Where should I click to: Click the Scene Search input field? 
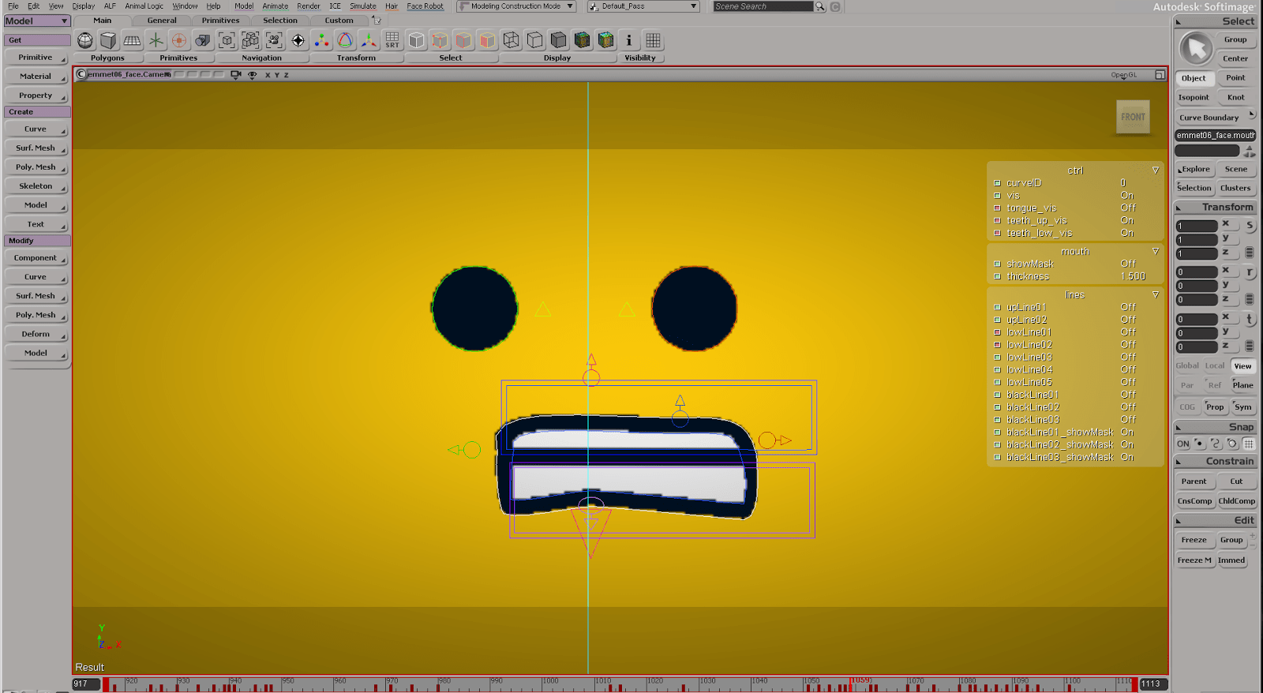coord(763,6)
